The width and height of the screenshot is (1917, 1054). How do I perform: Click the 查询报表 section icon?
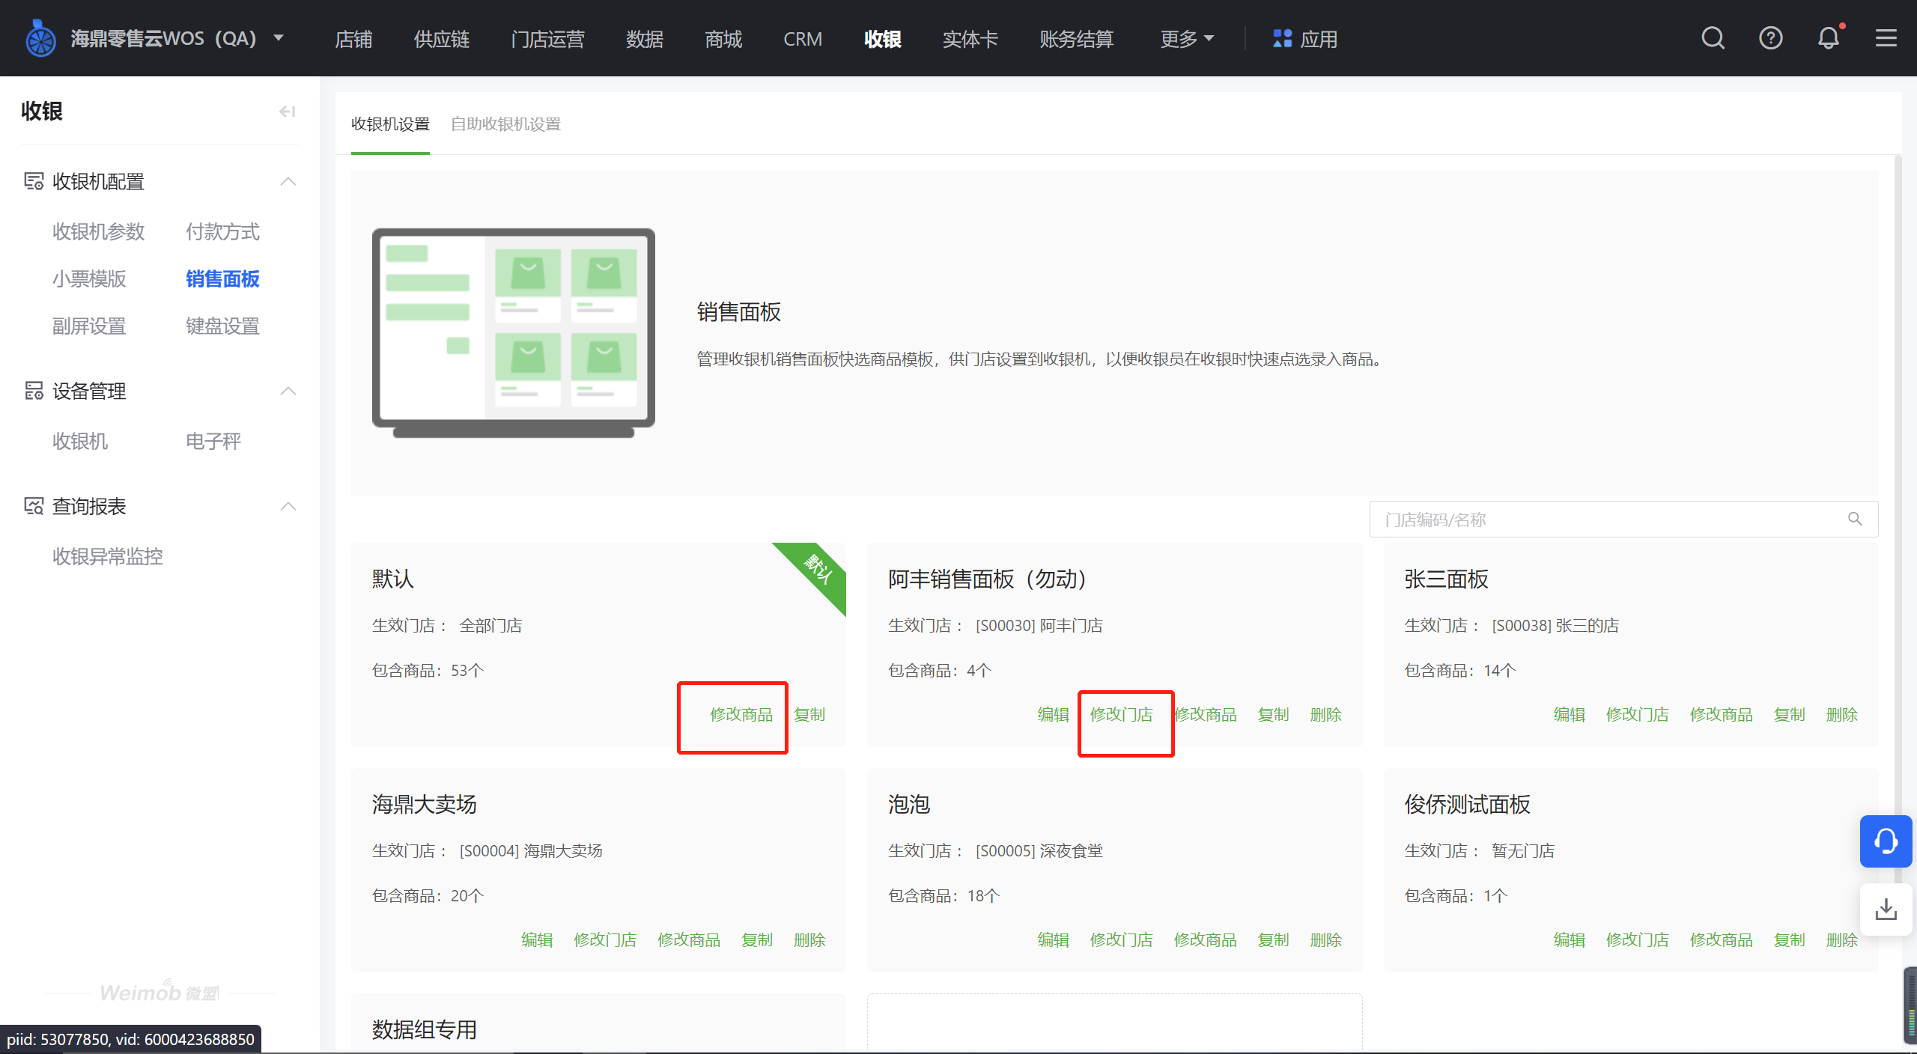tap(34, 506)
